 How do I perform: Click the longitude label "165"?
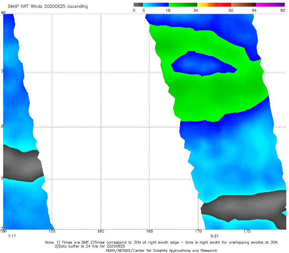coord(149,231)
